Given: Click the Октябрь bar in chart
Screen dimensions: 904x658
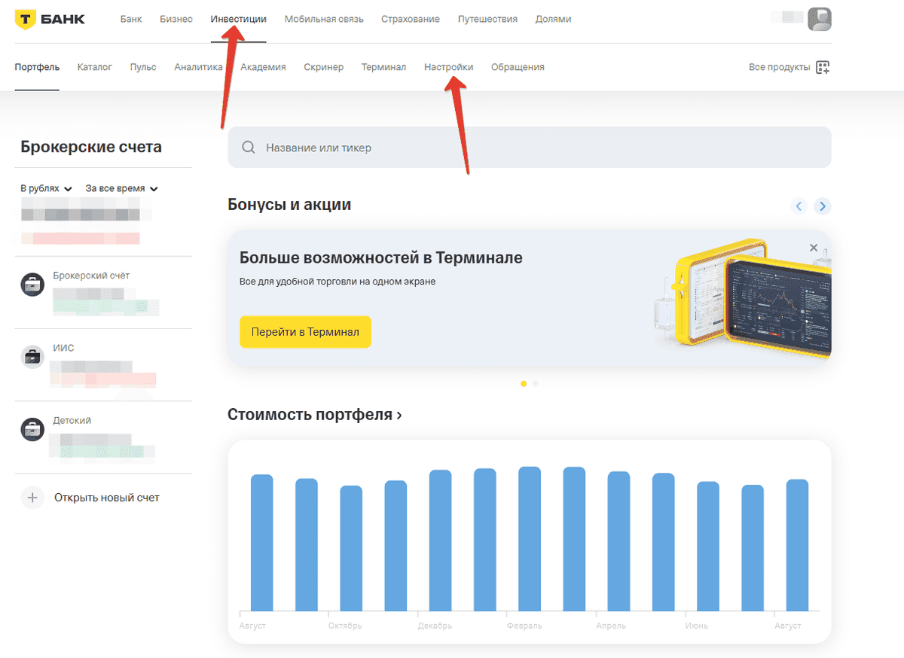Looking at the screenshot, I should pyautogui.click(x=351, y=548).
